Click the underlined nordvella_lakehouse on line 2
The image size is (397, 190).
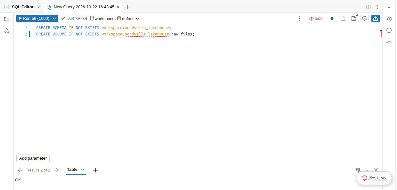147,34
